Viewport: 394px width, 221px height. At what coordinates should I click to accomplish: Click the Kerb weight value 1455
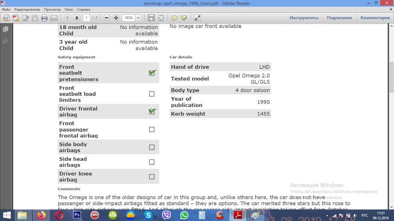[263, 114]
